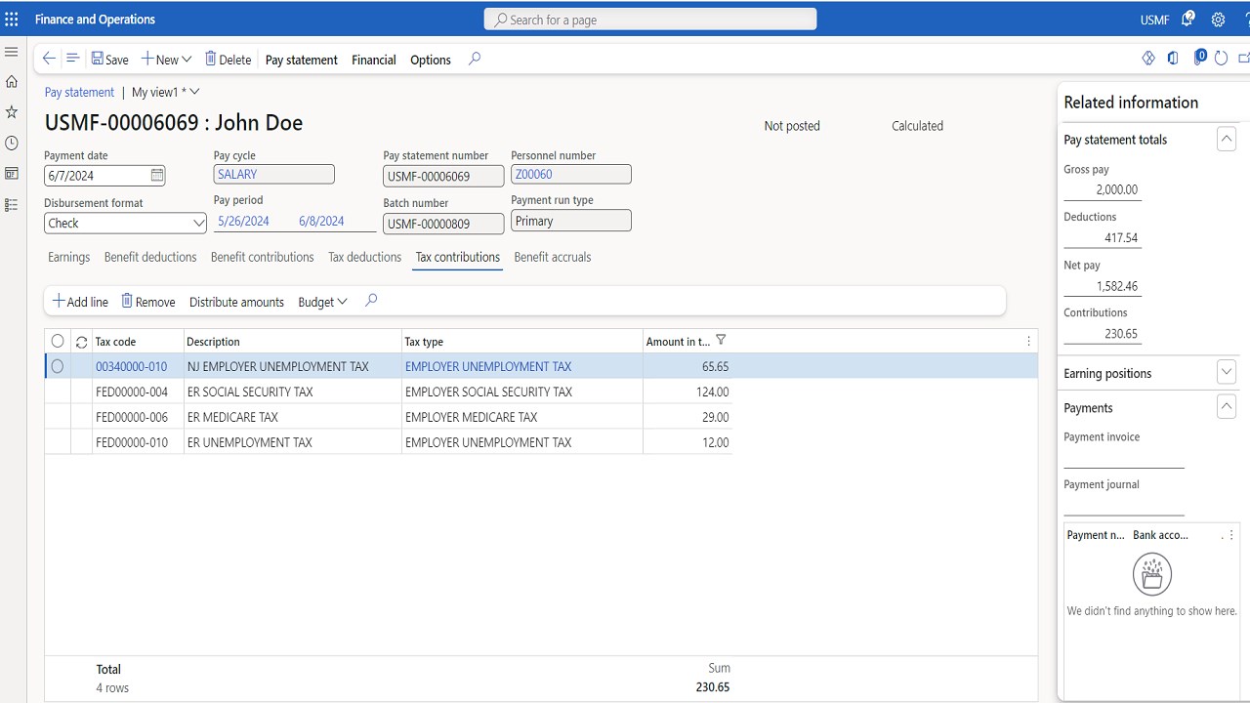Image resolution: width=1250 pixels, height=703 pixels.
Task: Click the Payment journal field
Action: [1124, 505]
